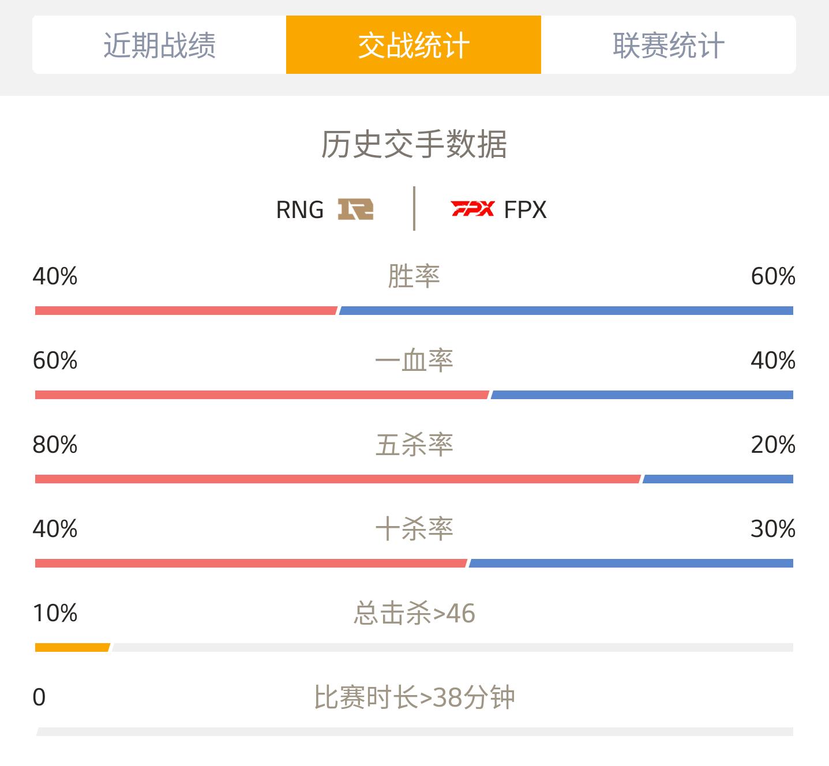Screen dimensions: 829x766
Task: Click the blue segment of 五杀率 bar
Action: coord(718,479)
